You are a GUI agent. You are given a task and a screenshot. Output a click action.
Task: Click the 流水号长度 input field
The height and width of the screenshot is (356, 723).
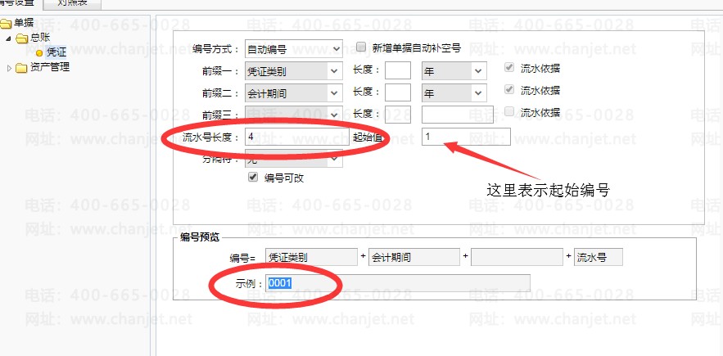click(297, 137)
